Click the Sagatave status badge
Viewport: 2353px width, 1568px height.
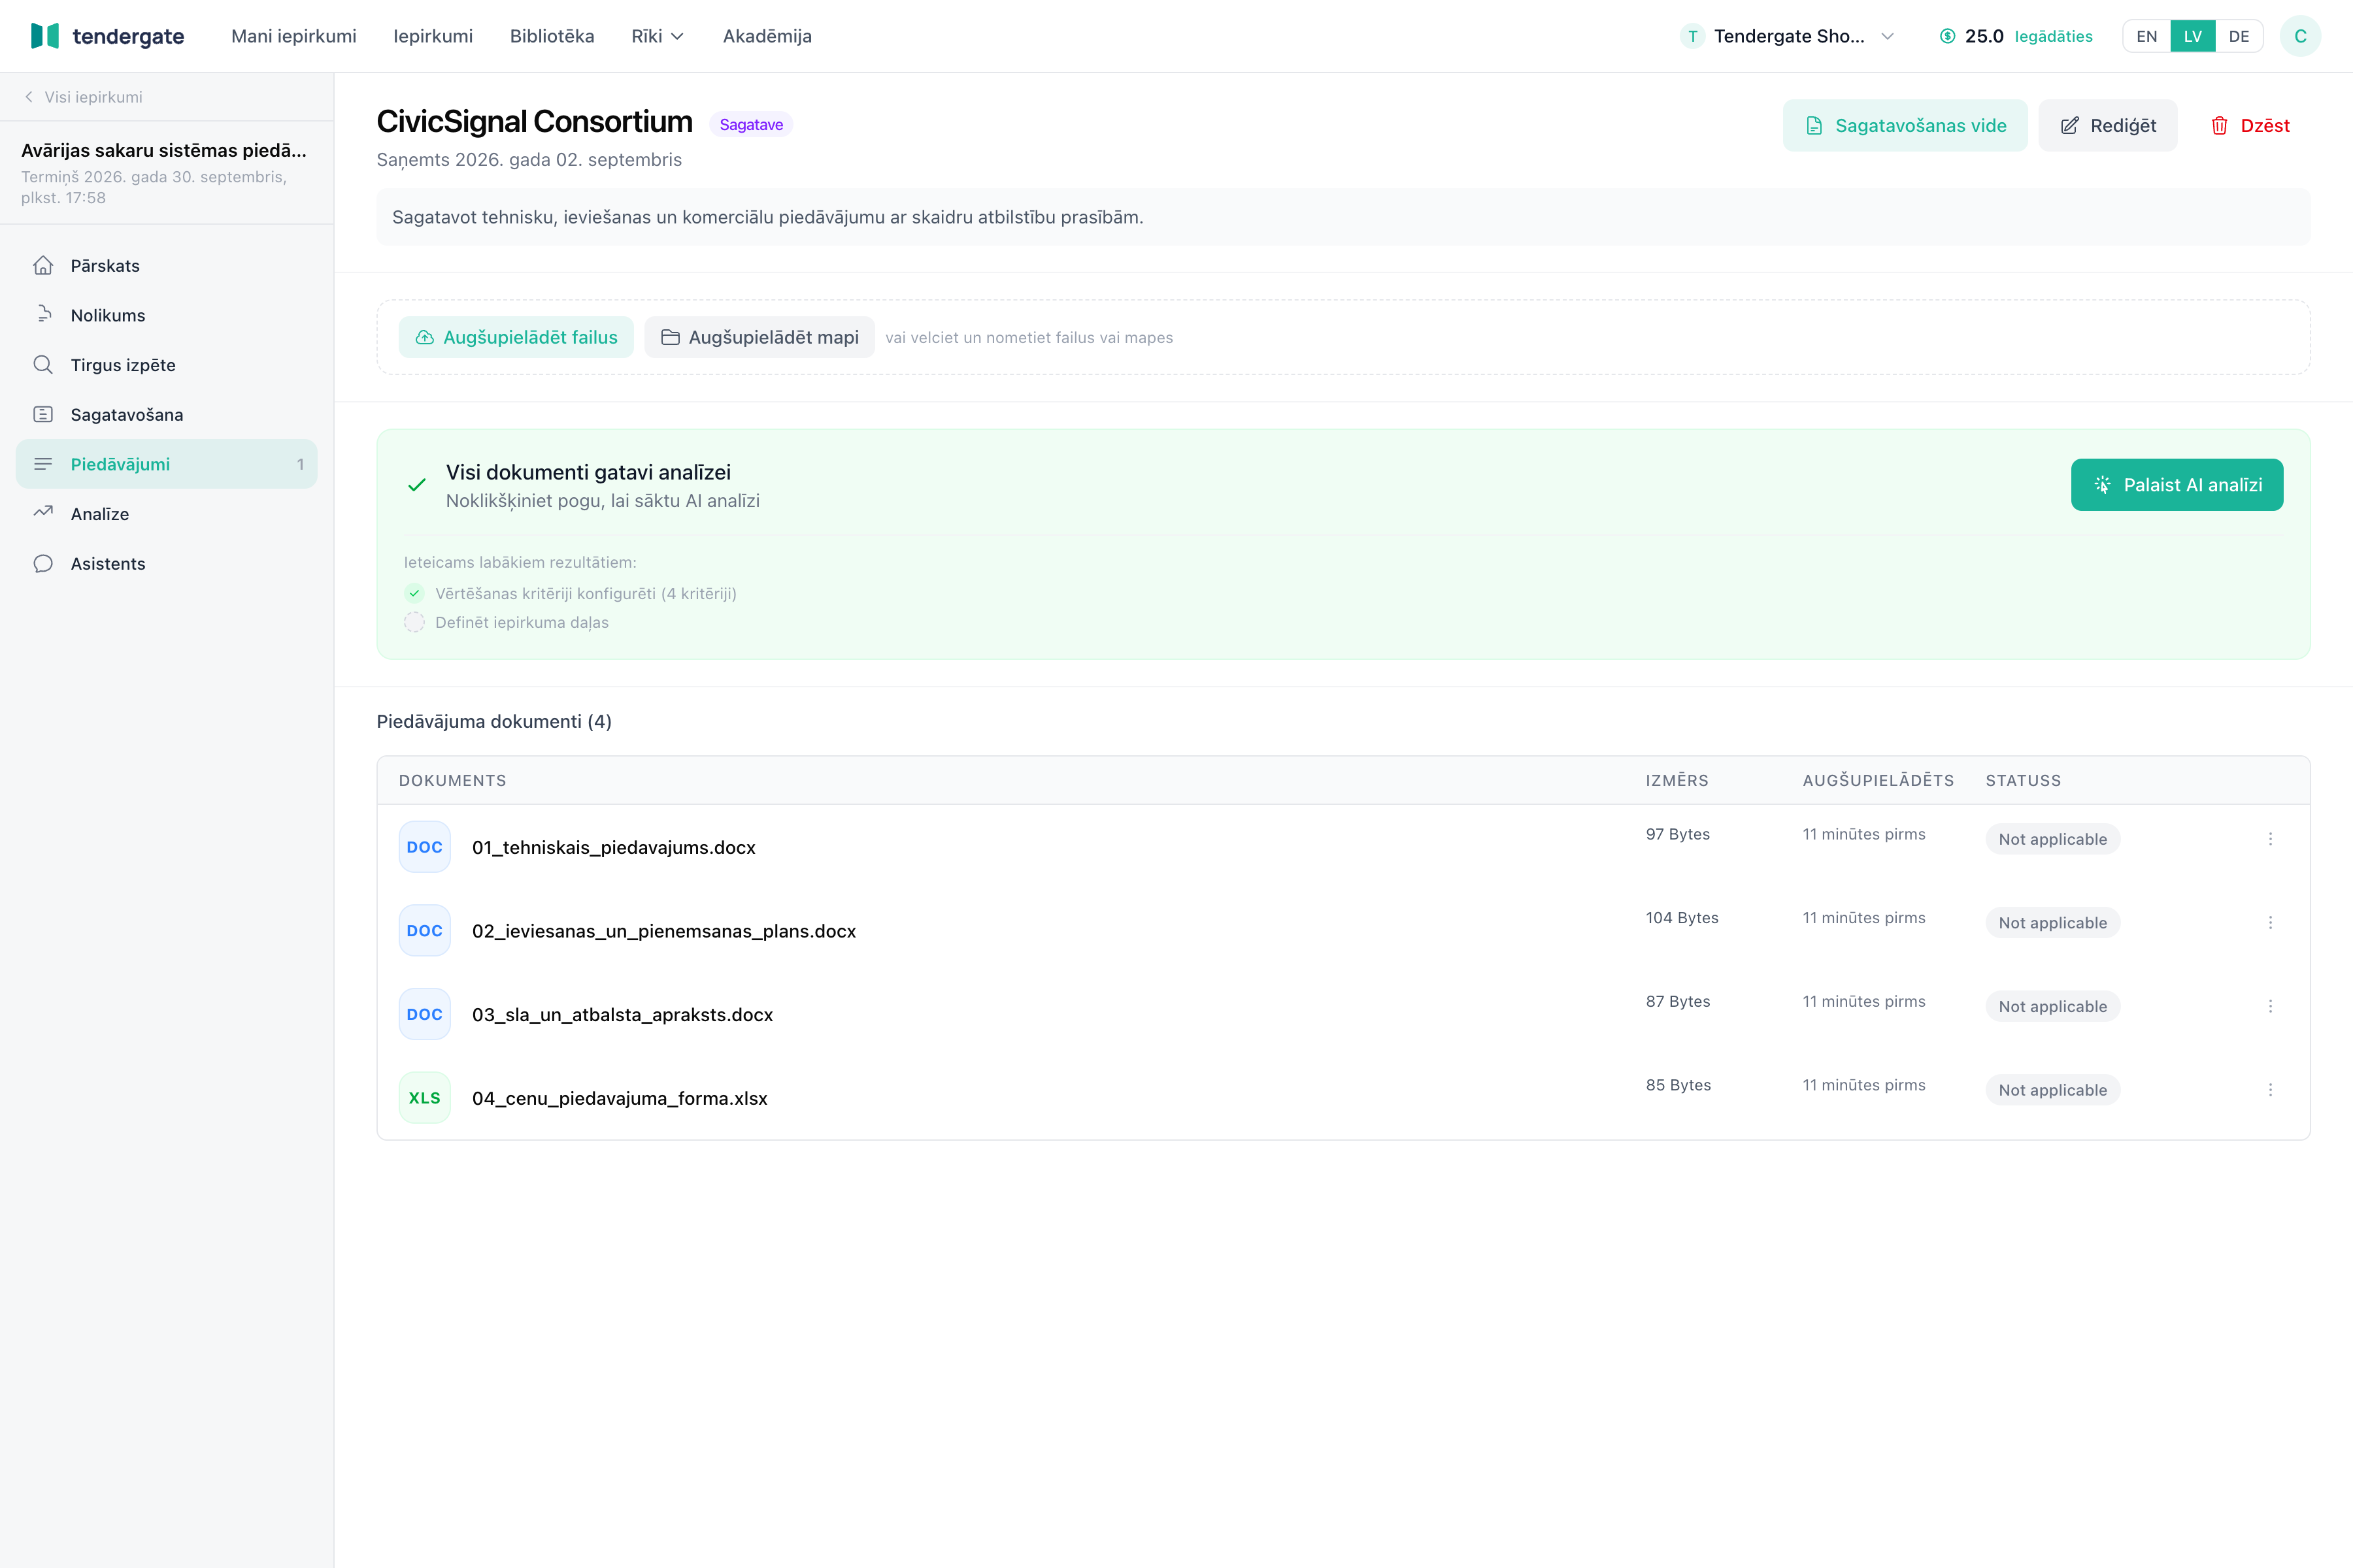point(751,124)
